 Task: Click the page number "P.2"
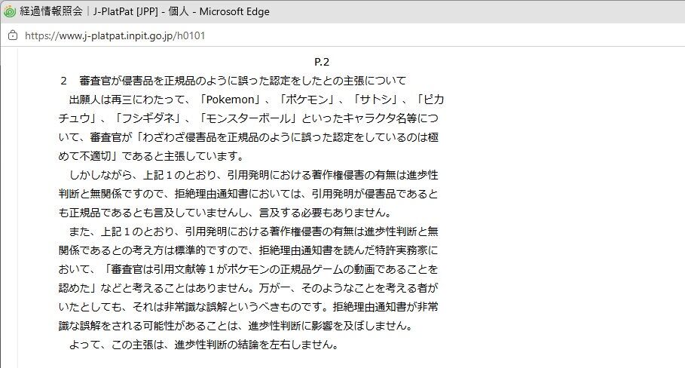(x=322, y=62)
